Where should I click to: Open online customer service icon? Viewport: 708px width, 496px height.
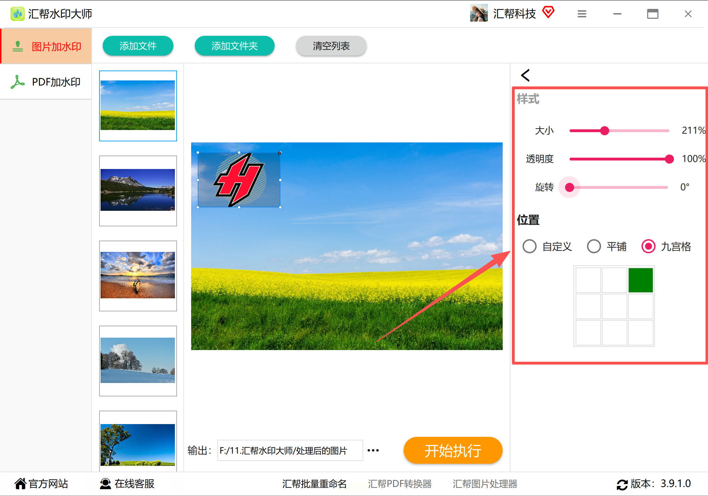(105, 484)
